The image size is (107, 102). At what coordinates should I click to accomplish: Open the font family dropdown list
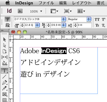click(x=64, y=19)
